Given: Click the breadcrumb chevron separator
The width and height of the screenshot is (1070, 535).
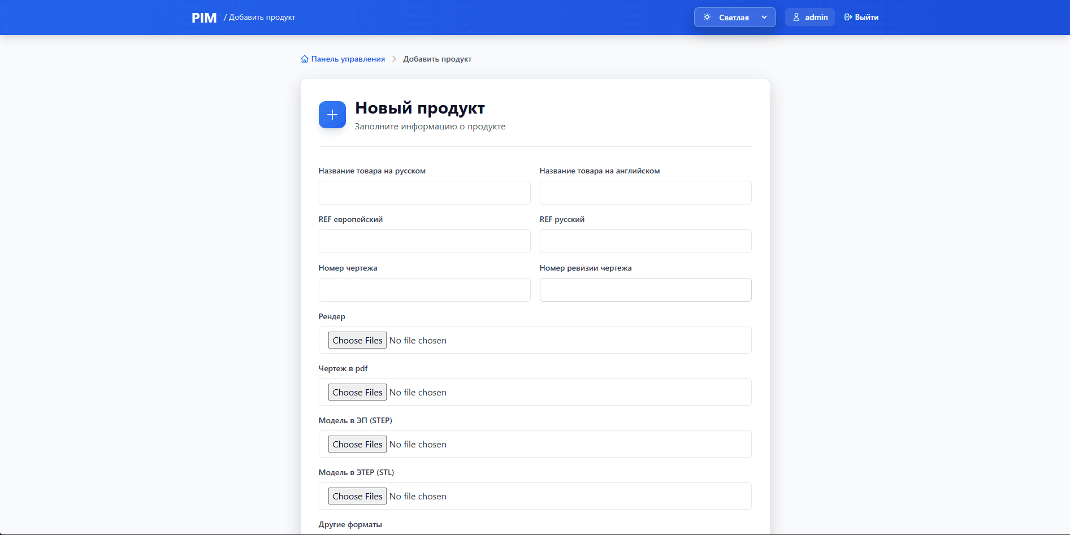Looking at the screenshot, I should click(394, 59).
